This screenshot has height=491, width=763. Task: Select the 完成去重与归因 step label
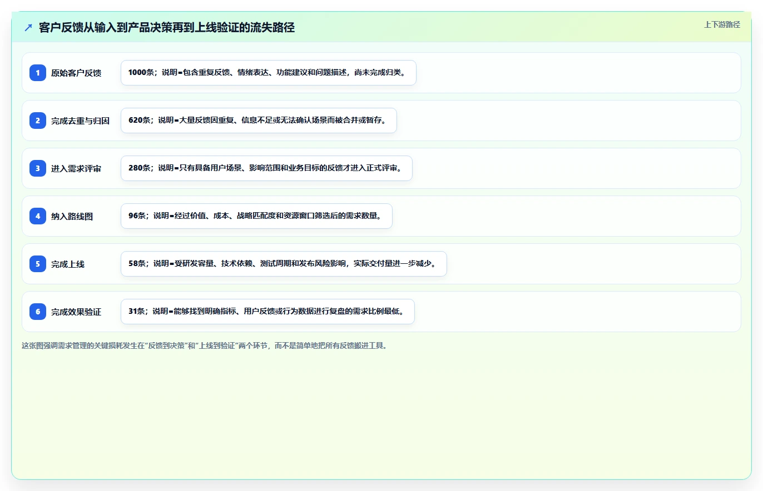pos(80,121)
